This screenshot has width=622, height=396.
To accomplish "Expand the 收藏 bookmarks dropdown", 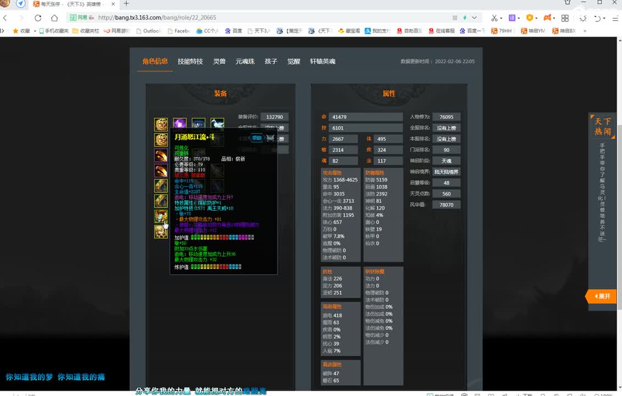I will point(34,31).
